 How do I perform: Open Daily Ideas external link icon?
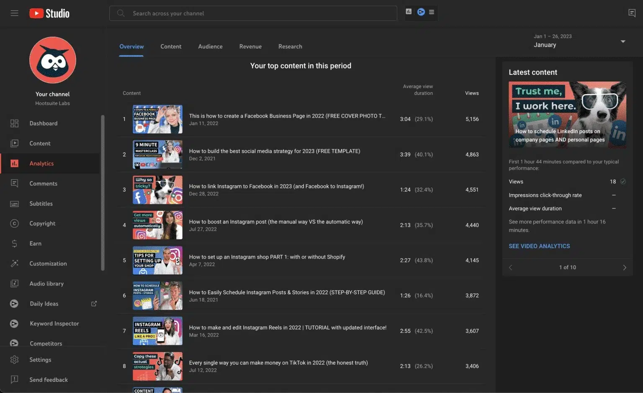click(x=94, y=304)
